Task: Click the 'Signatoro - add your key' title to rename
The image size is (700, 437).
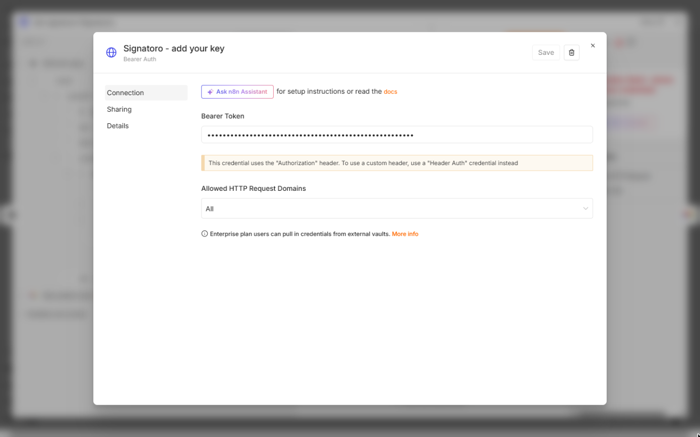Action: coord(174,48)
